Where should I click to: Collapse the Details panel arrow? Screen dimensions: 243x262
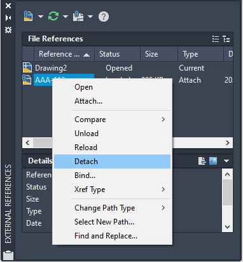tap(226, 161)
